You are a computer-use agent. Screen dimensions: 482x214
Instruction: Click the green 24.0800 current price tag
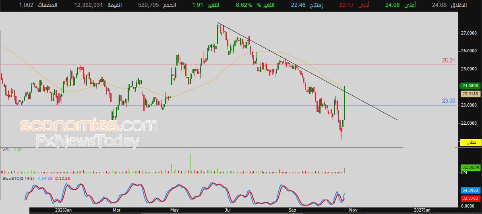point(470,86)
